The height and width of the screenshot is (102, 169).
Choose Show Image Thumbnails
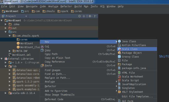tap(79, 95)
